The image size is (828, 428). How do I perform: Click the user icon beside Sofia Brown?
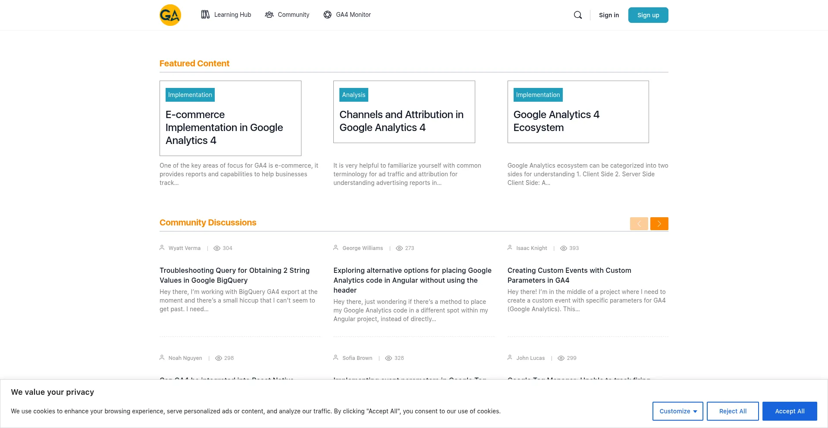(x=336, y=357)
